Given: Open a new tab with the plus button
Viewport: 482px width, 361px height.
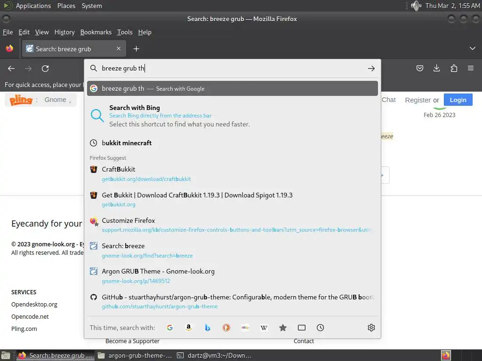Looking at the screenshot, I should point(136,48).
